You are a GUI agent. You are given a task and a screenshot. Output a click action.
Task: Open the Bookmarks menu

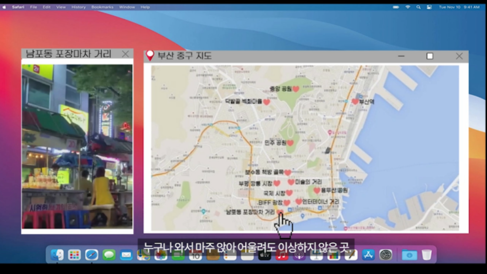102,7
